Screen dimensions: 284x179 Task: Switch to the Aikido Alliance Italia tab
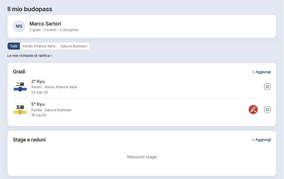[39, 46]
